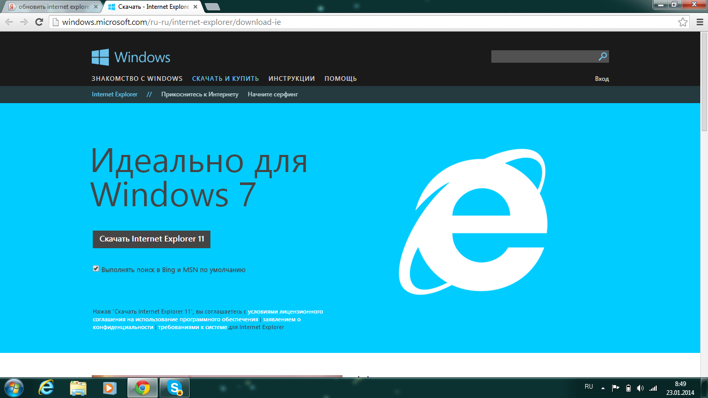Viewport: 708px width, 398px height.
Task: Open a new browser tab
Action: [x=212, y=7]
